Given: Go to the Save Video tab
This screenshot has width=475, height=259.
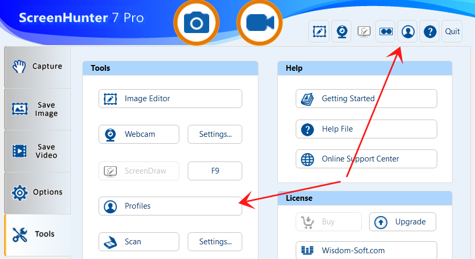Looking at the screenshot, I should [x=37, y=151].
